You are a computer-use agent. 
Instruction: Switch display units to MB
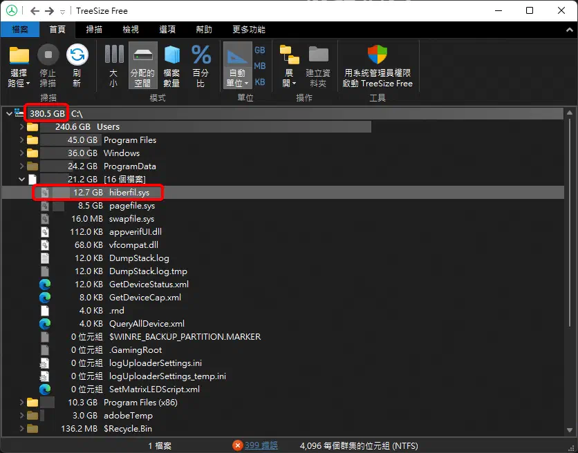tap(259, 66)
